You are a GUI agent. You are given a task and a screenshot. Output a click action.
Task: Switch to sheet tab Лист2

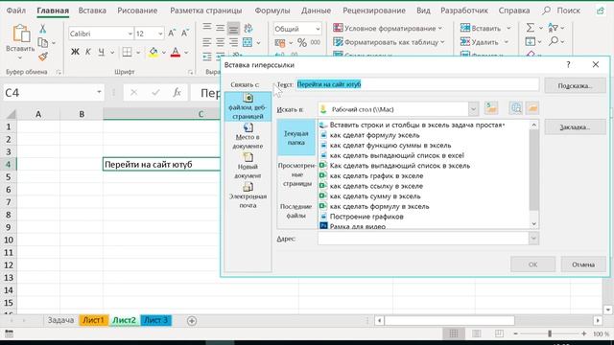coord(124,320)
